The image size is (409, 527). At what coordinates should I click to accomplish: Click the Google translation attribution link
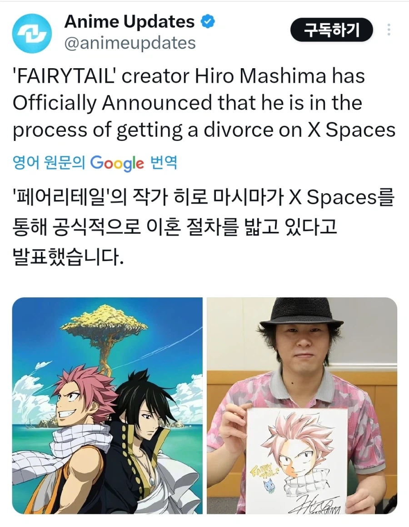(95, 163)
